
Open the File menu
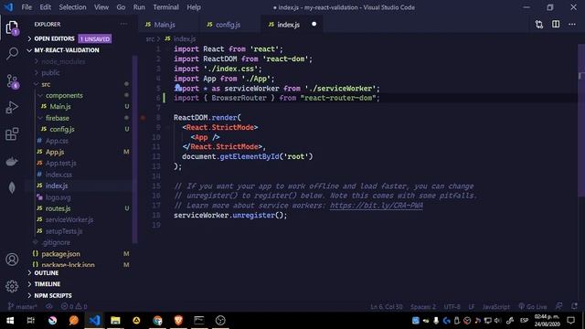pyautogui.click(x=27, y=7)
